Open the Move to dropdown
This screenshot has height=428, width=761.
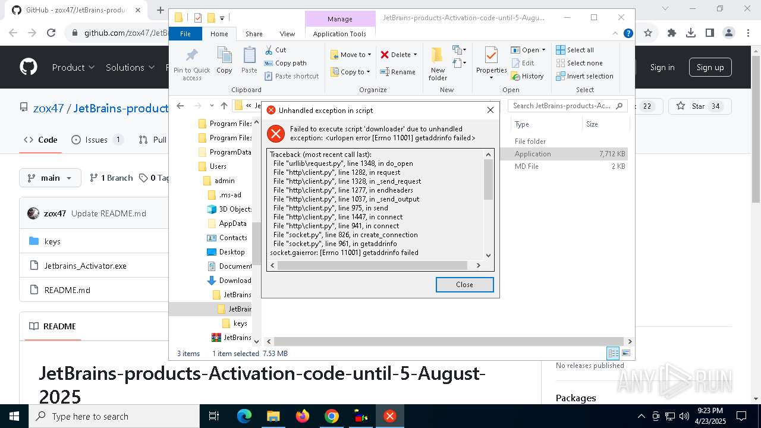351,55
